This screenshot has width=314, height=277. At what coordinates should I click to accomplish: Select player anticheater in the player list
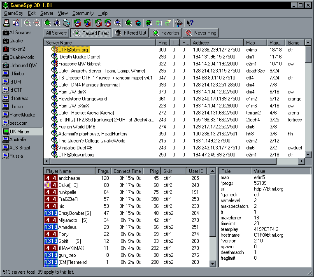127,178
